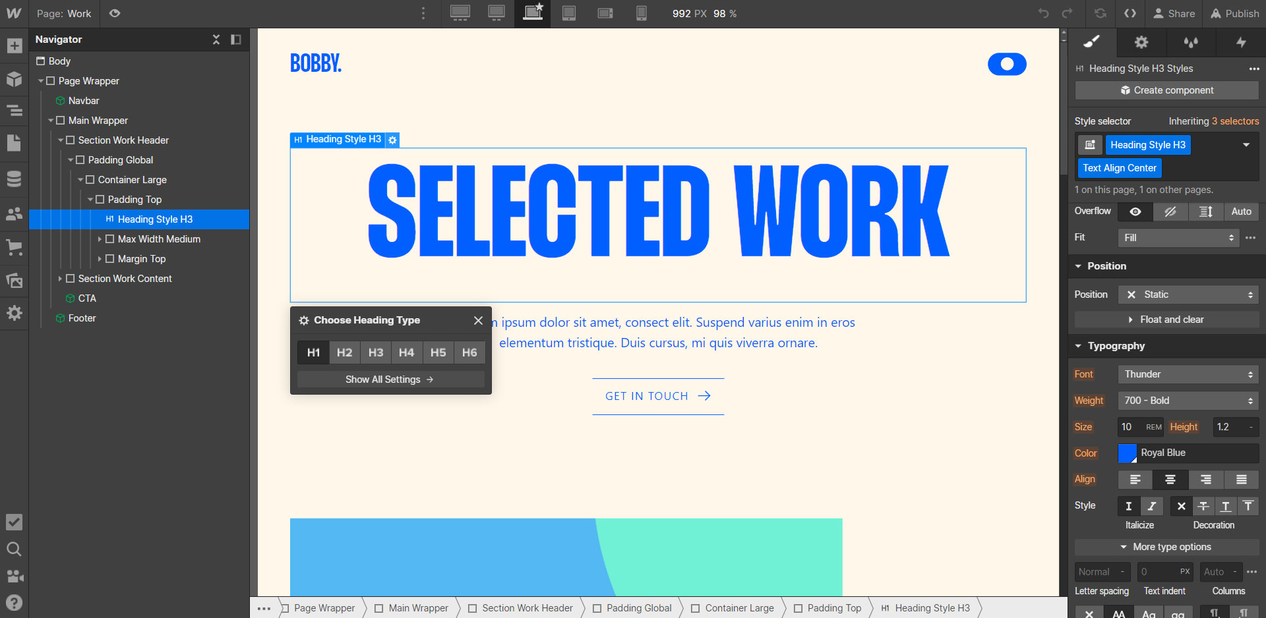Select the mobile portrait breakpoint
The height and width of the screenshot is (618, 1266).
(640, 13)
